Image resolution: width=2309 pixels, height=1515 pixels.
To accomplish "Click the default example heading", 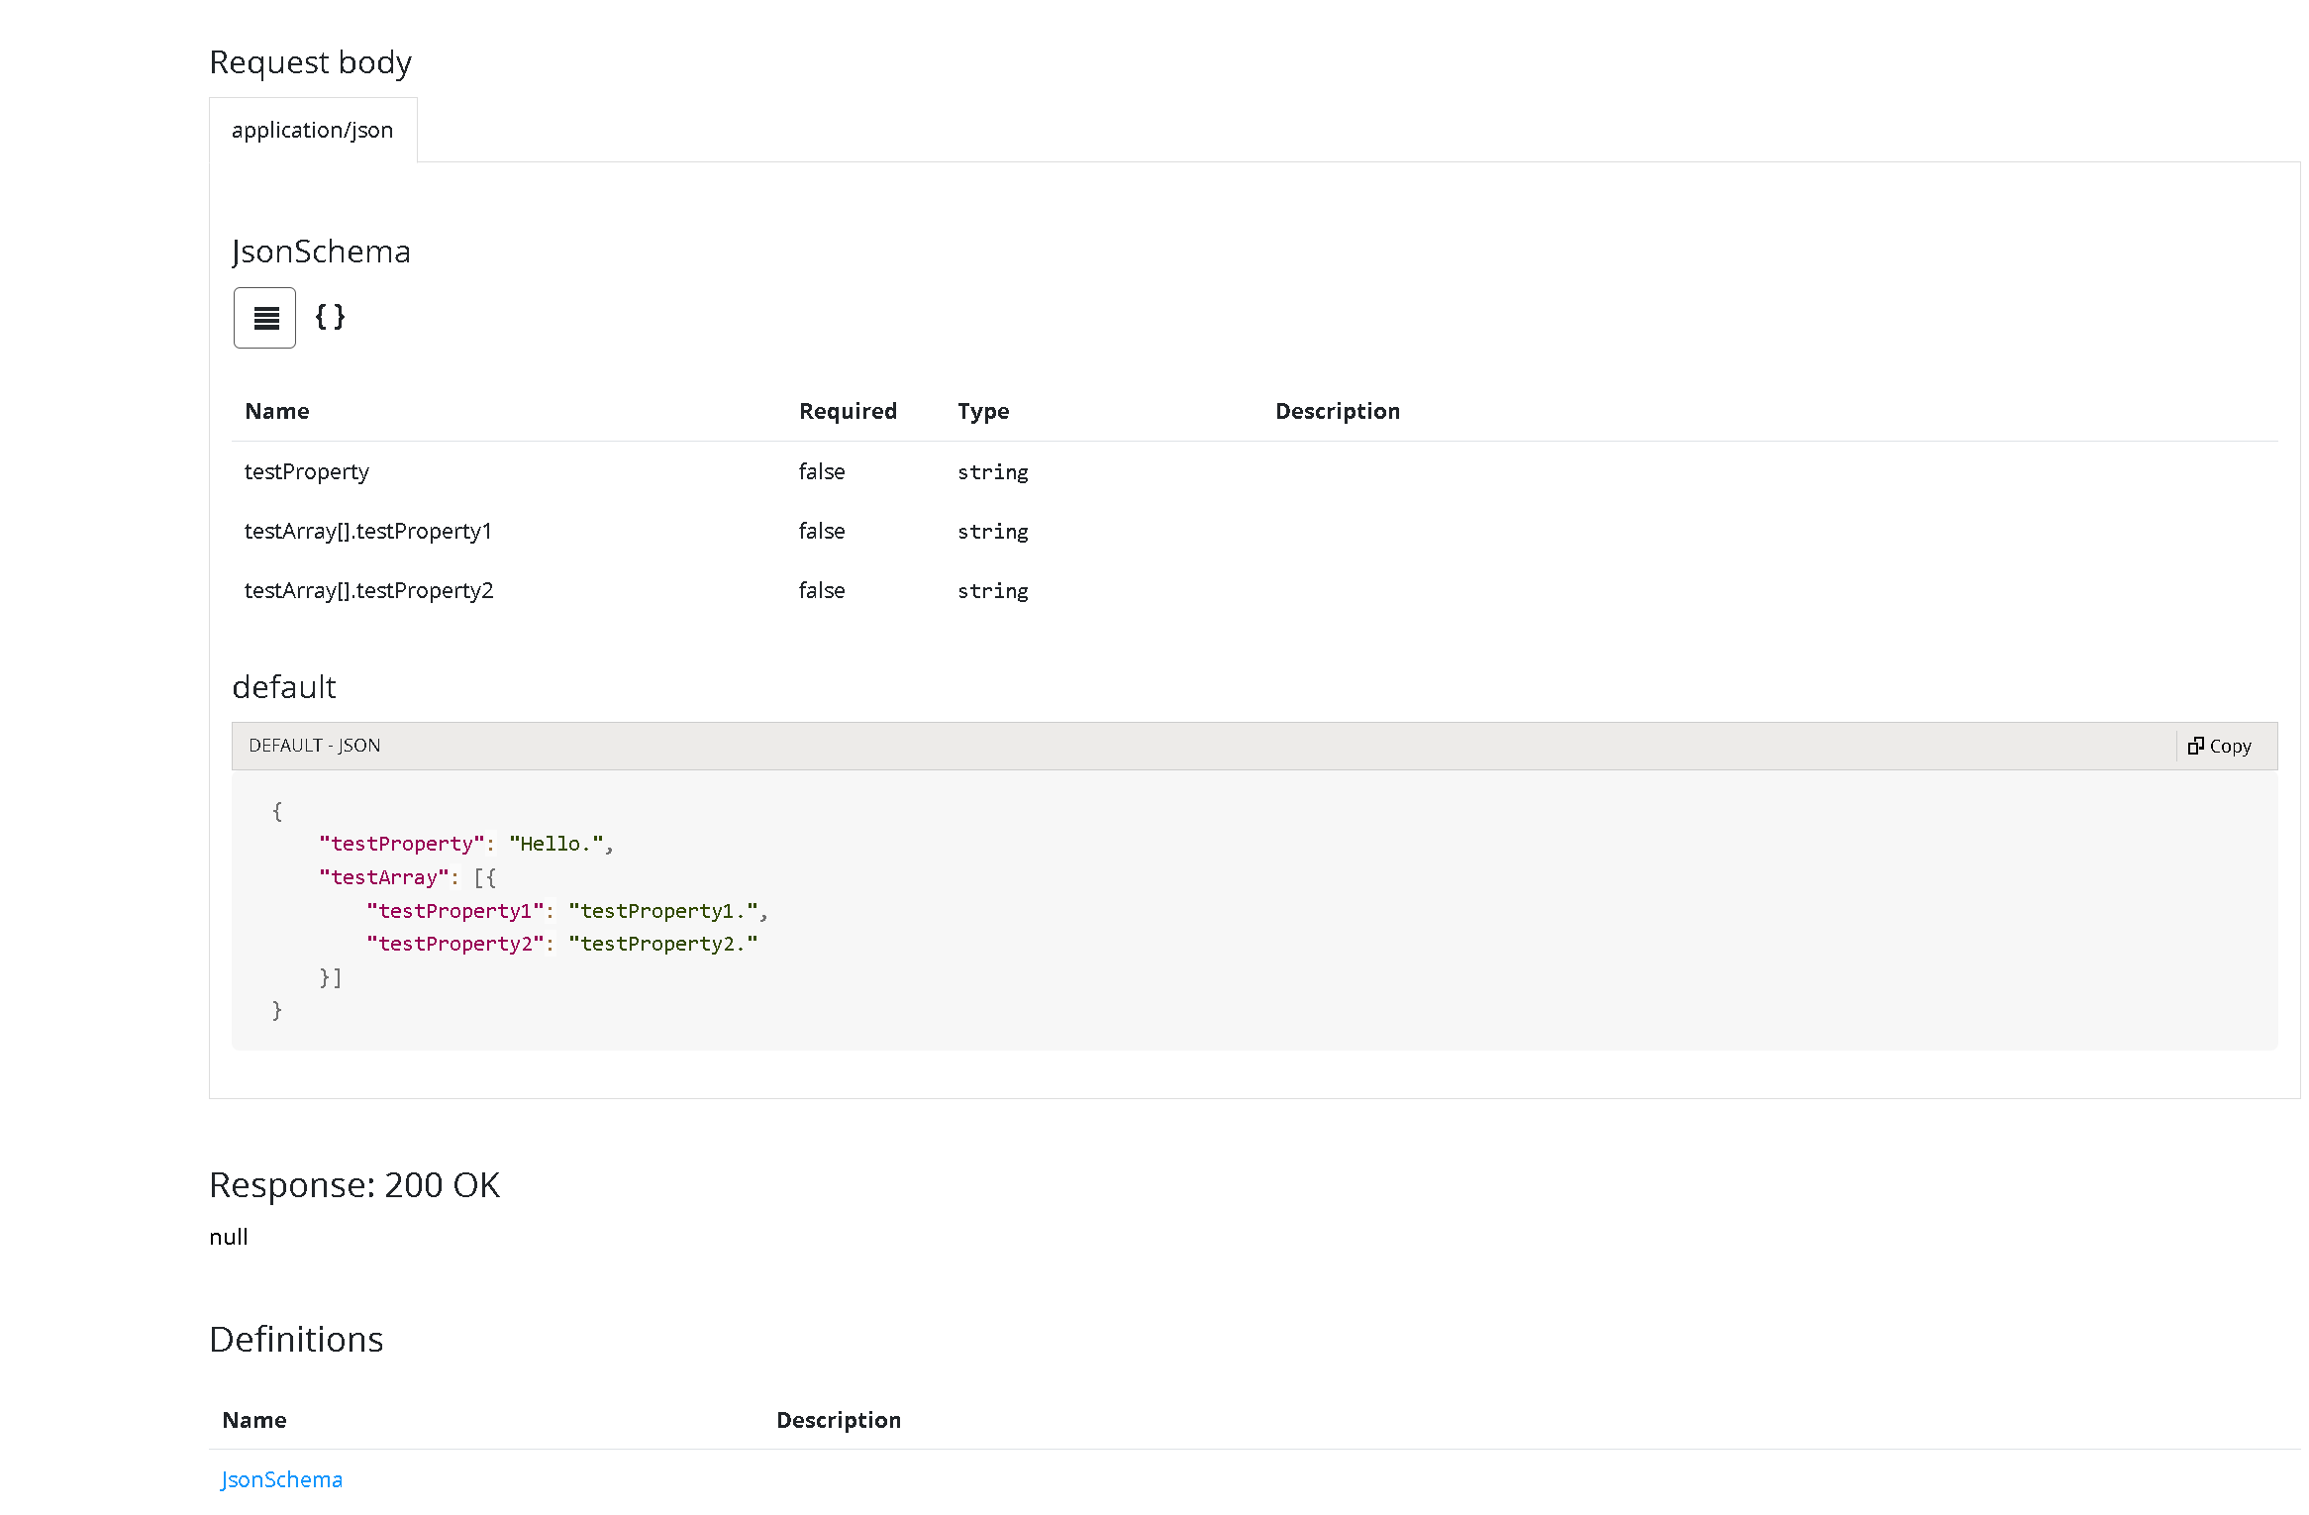I will point(284,687).
